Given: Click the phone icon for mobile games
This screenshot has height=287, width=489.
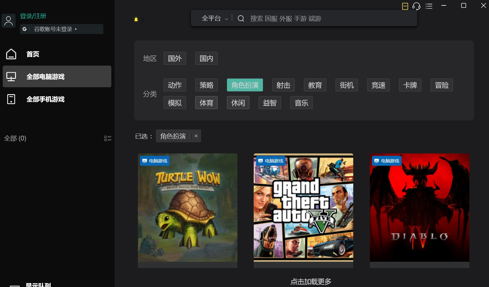Looking at the screenshot, I should tap(11, 99).
